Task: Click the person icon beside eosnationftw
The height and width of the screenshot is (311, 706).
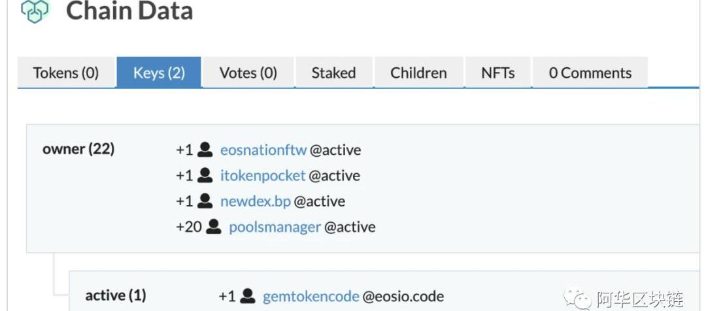Action: [205, 150]
